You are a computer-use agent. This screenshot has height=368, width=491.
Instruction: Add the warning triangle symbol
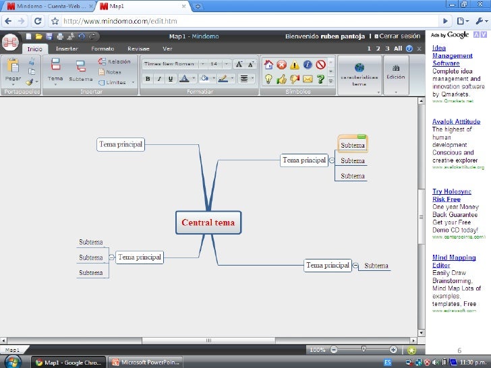click(x=294, y=65)
